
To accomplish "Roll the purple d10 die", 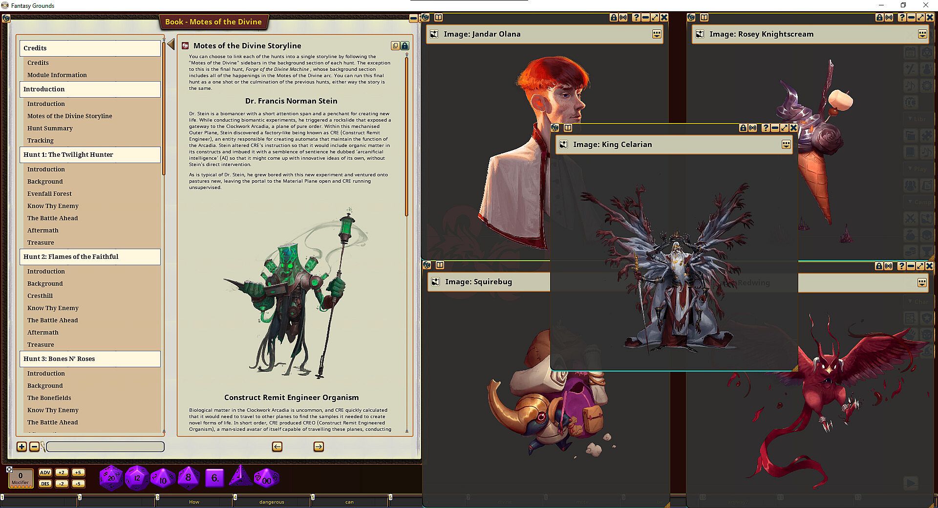I will [163, 478].
